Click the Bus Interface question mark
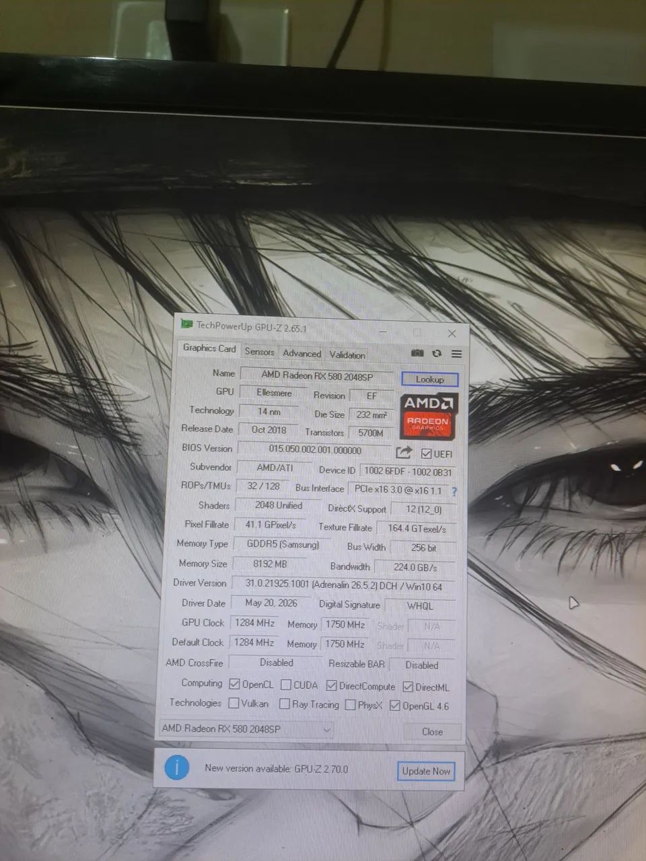 coord(454,492)
